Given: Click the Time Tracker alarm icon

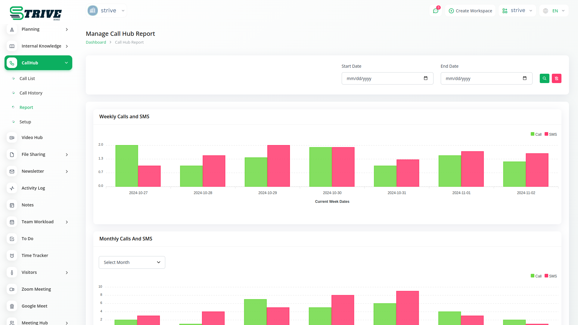Looking at the screenshot, I should click(x=12, y=255).
